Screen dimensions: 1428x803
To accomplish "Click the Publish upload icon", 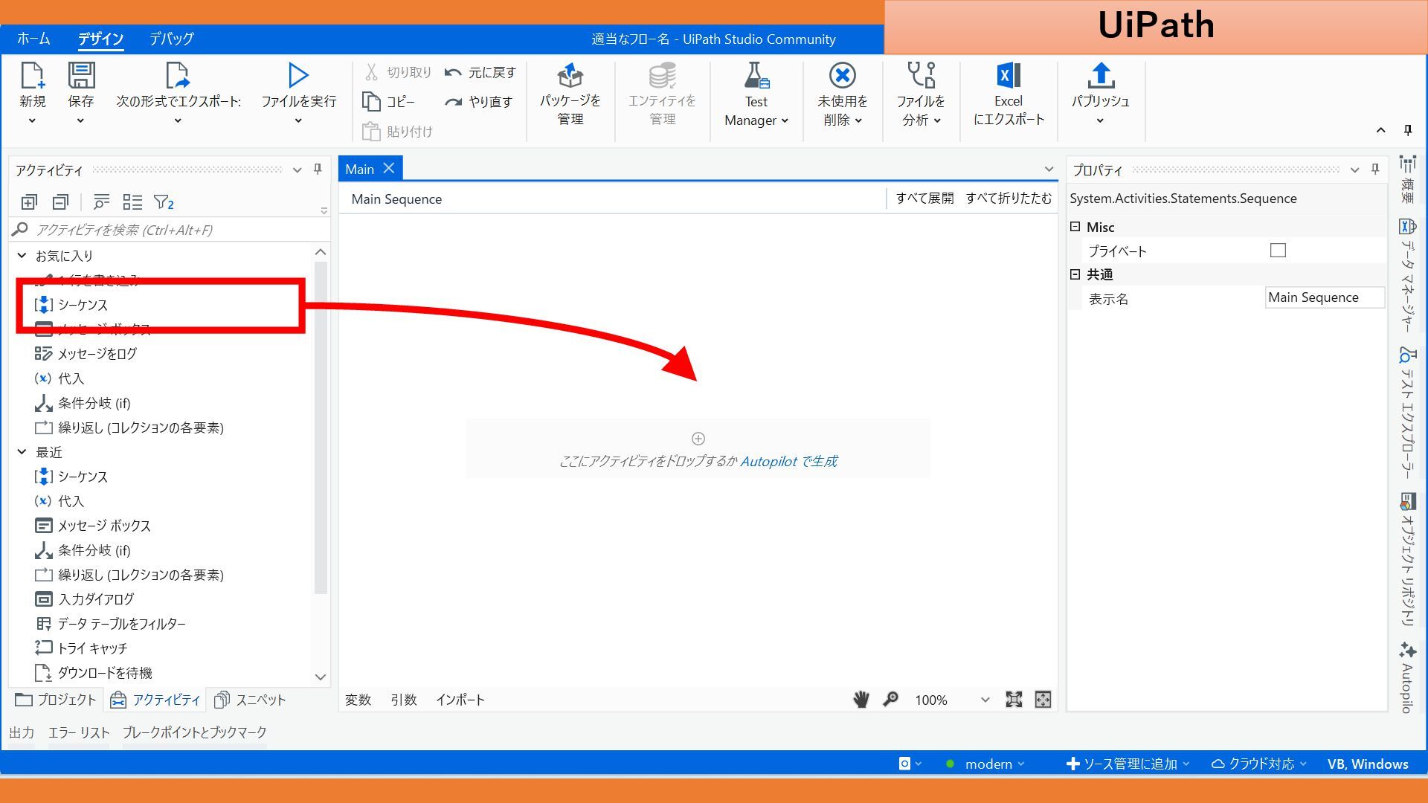I will pos(1100,75).
